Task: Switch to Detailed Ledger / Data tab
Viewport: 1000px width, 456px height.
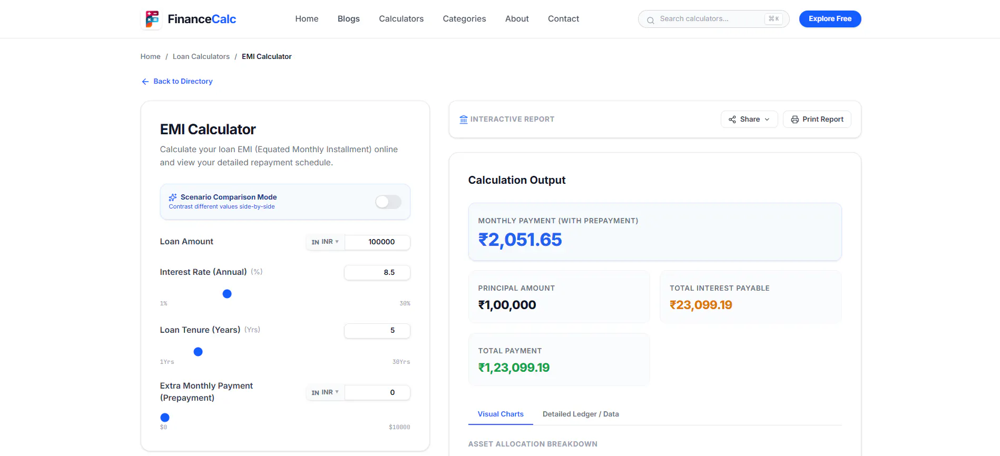Action: click(581, 414)
